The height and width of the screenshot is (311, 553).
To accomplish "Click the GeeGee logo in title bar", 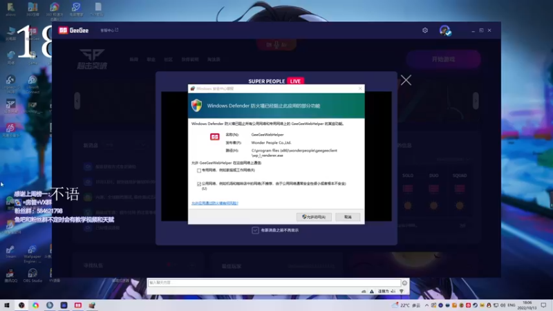I will (x=73, y=30).
